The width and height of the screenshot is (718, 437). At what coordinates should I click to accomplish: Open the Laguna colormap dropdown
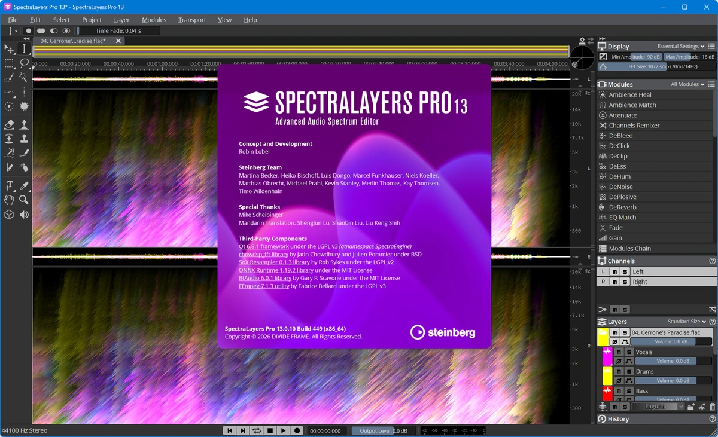pyautogui.click(x=658, y=407)
